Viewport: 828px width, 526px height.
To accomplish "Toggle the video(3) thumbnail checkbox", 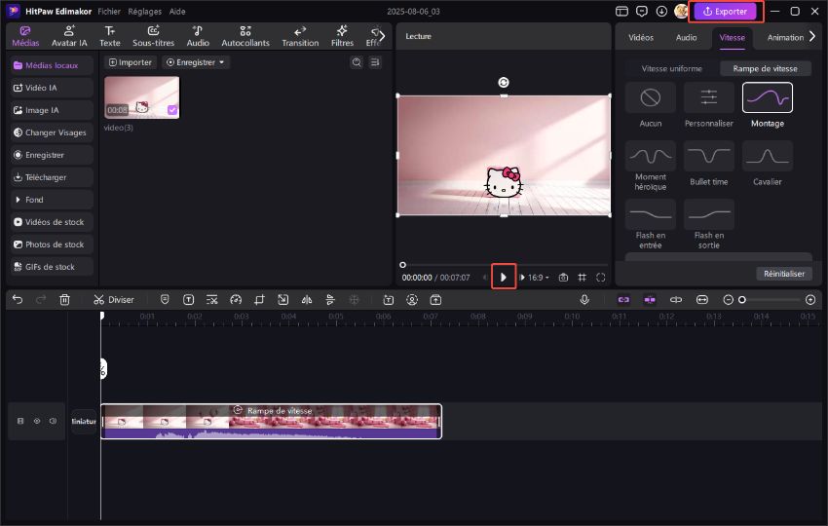I will coord(172,110).
